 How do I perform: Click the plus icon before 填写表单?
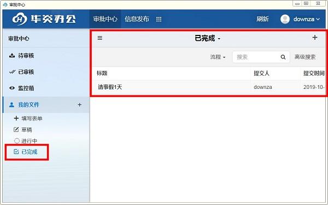[x=16, y=118]
